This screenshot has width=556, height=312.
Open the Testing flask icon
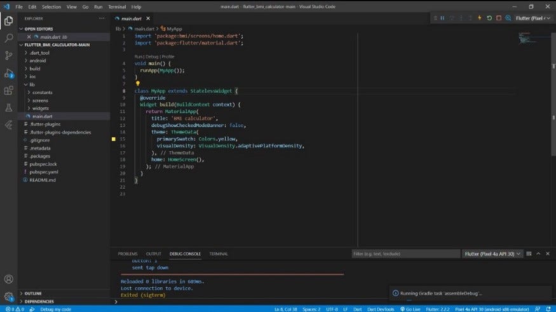[x=8, y=107]
